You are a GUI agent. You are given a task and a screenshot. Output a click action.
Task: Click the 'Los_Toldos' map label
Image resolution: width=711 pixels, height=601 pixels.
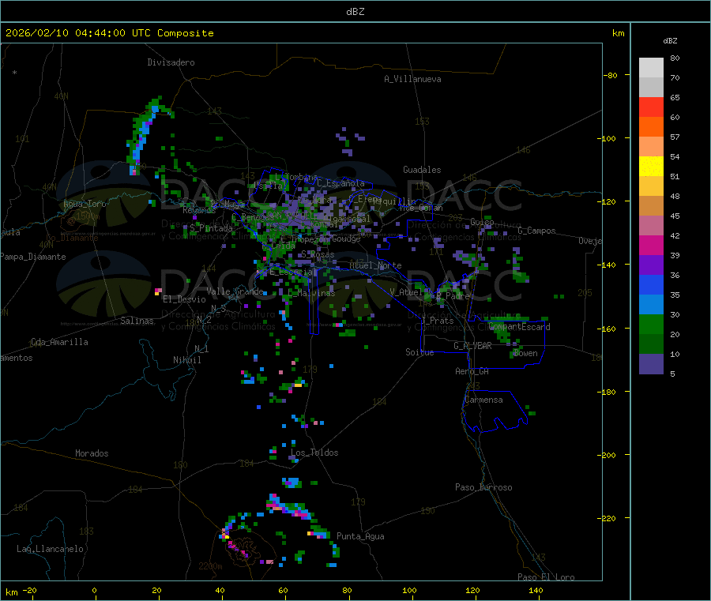click(x=314, y=453)
